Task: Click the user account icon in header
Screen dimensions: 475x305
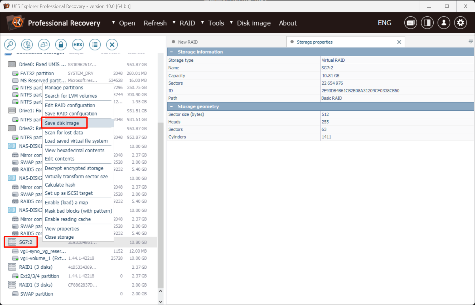Action: (444, 23)
